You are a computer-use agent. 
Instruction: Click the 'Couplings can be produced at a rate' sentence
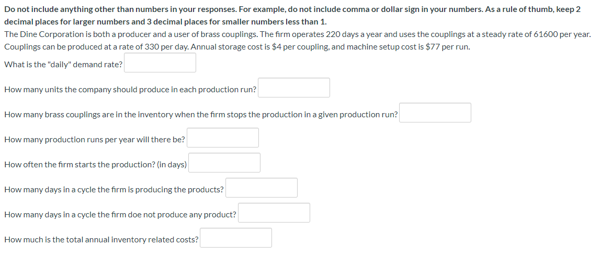[237, 46]
